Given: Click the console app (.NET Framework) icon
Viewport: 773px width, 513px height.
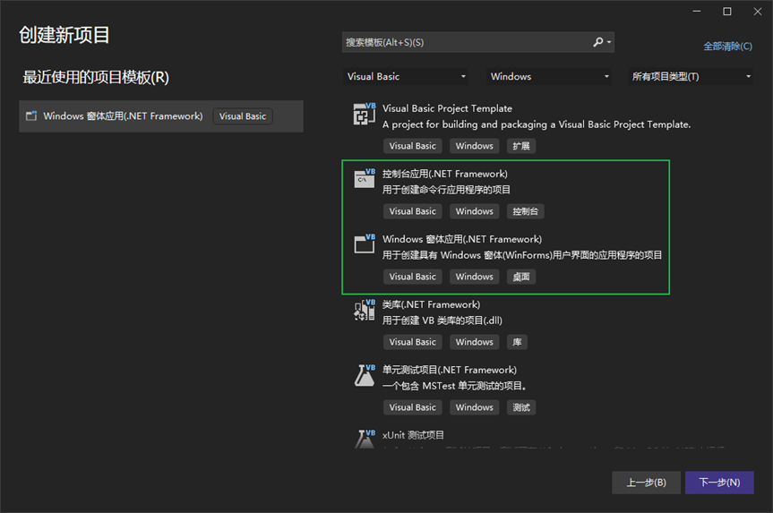Looking at the screenshot, I should [365, 178].
